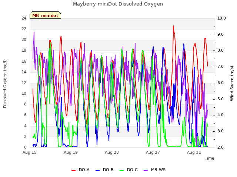
Task: Click the Aug 15 x-axis tick label
Action: (30, 152)
